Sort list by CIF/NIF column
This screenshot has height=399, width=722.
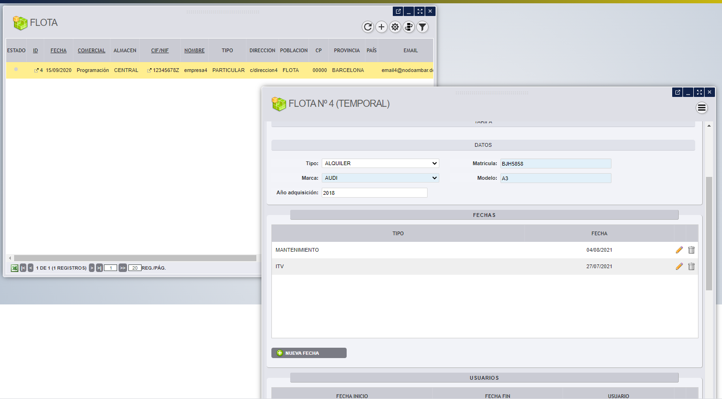160,50
